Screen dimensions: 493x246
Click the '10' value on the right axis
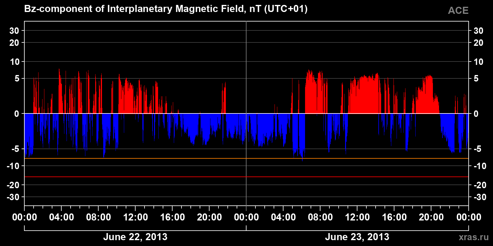(479, 62)
